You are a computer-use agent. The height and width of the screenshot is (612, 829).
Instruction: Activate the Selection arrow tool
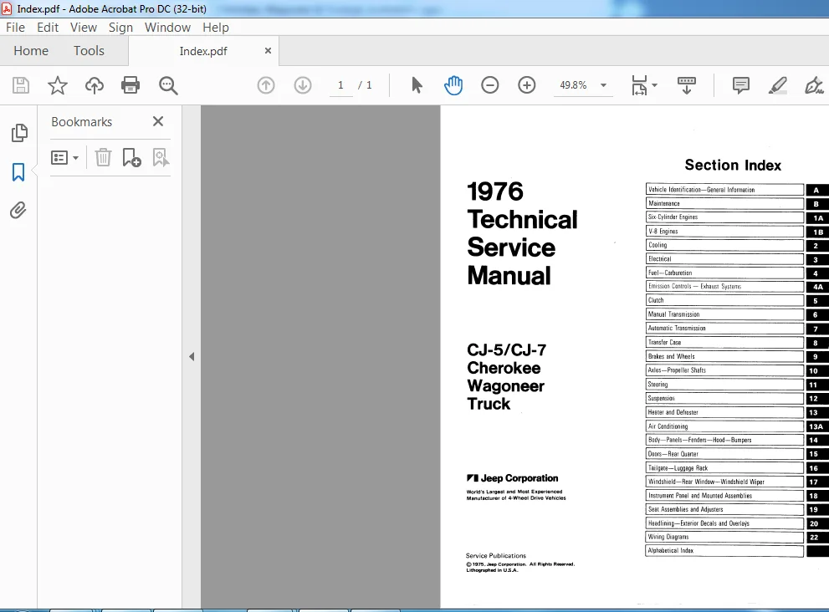(417, 85)
